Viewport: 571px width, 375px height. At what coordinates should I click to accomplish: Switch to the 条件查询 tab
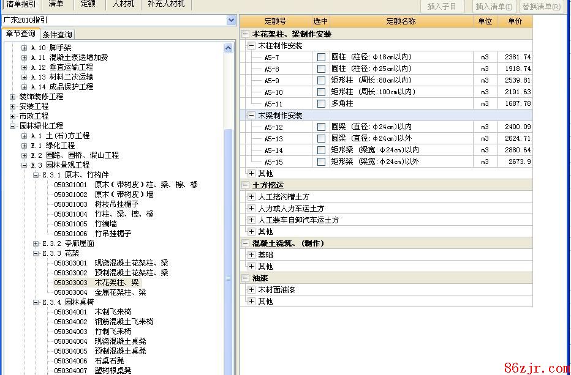point(58,34)
